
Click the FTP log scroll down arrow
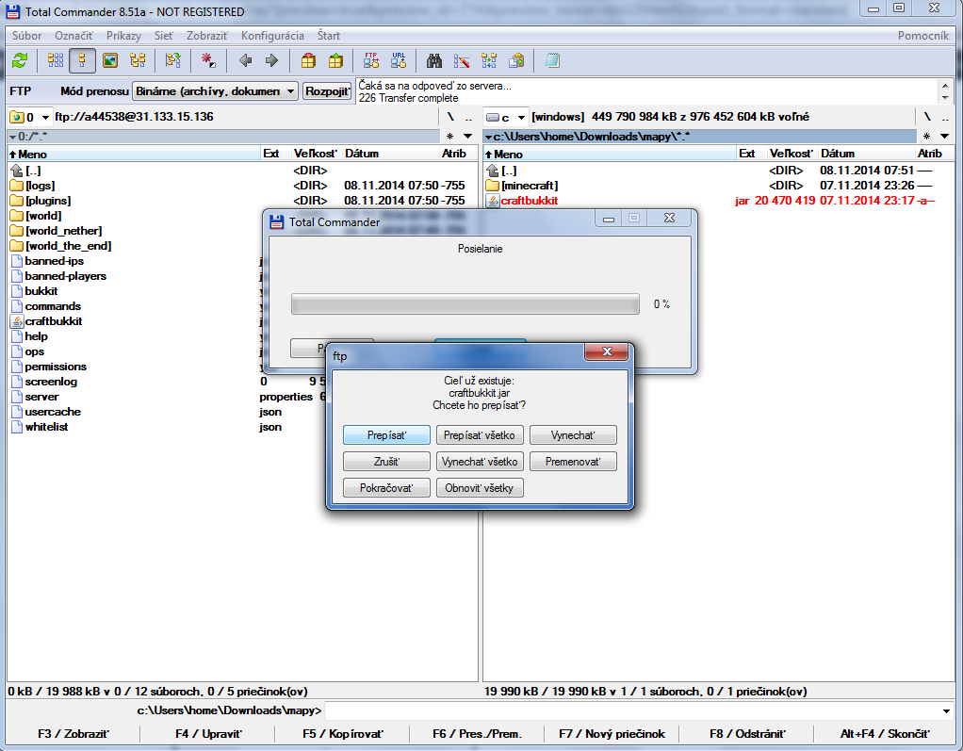point(945,98)
